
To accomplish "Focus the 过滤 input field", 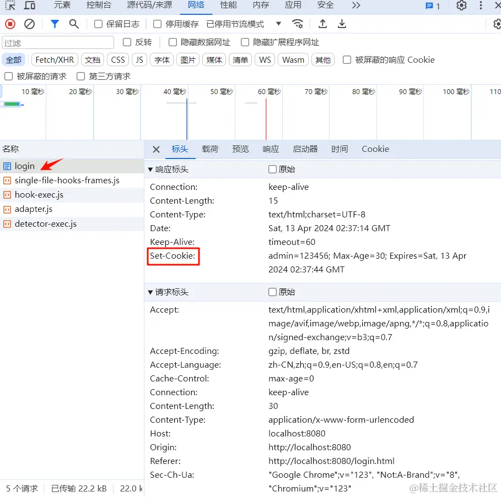I will 58,43.
